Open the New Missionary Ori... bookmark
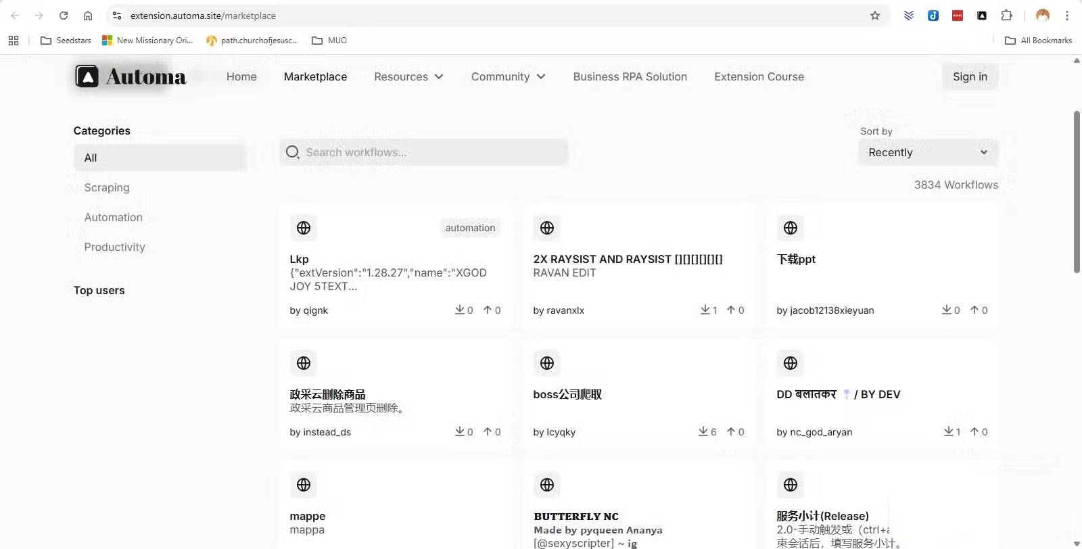The width and height of the screenshot is (1082, 549). (x=147, y=41)
